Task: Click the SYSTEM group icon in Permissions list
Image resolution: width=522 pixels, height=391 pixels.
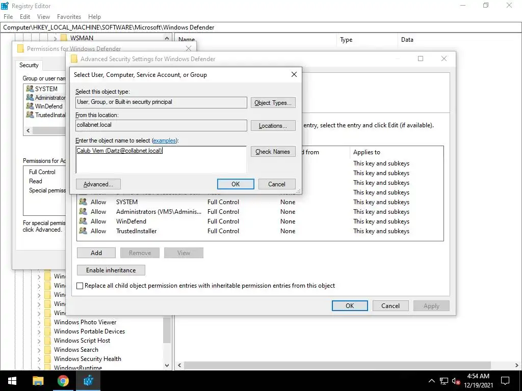Action: 30,89
